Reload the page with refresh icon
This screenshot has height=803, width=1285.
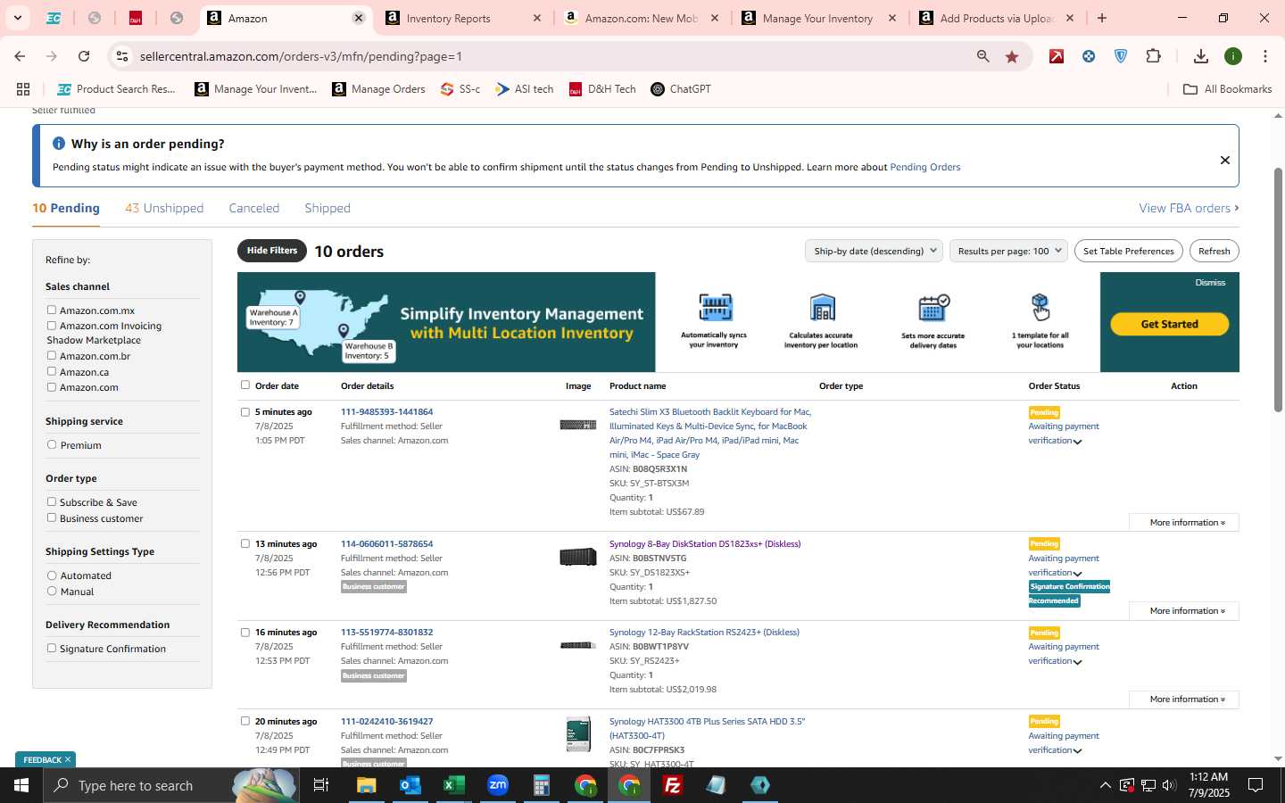[84, 56]
